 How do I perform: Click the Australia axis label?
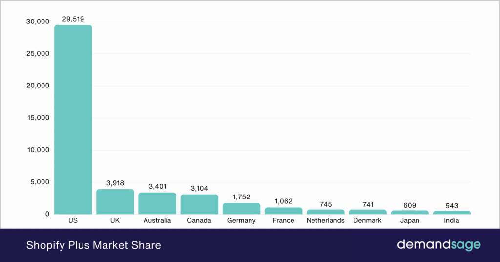(157, 220)
